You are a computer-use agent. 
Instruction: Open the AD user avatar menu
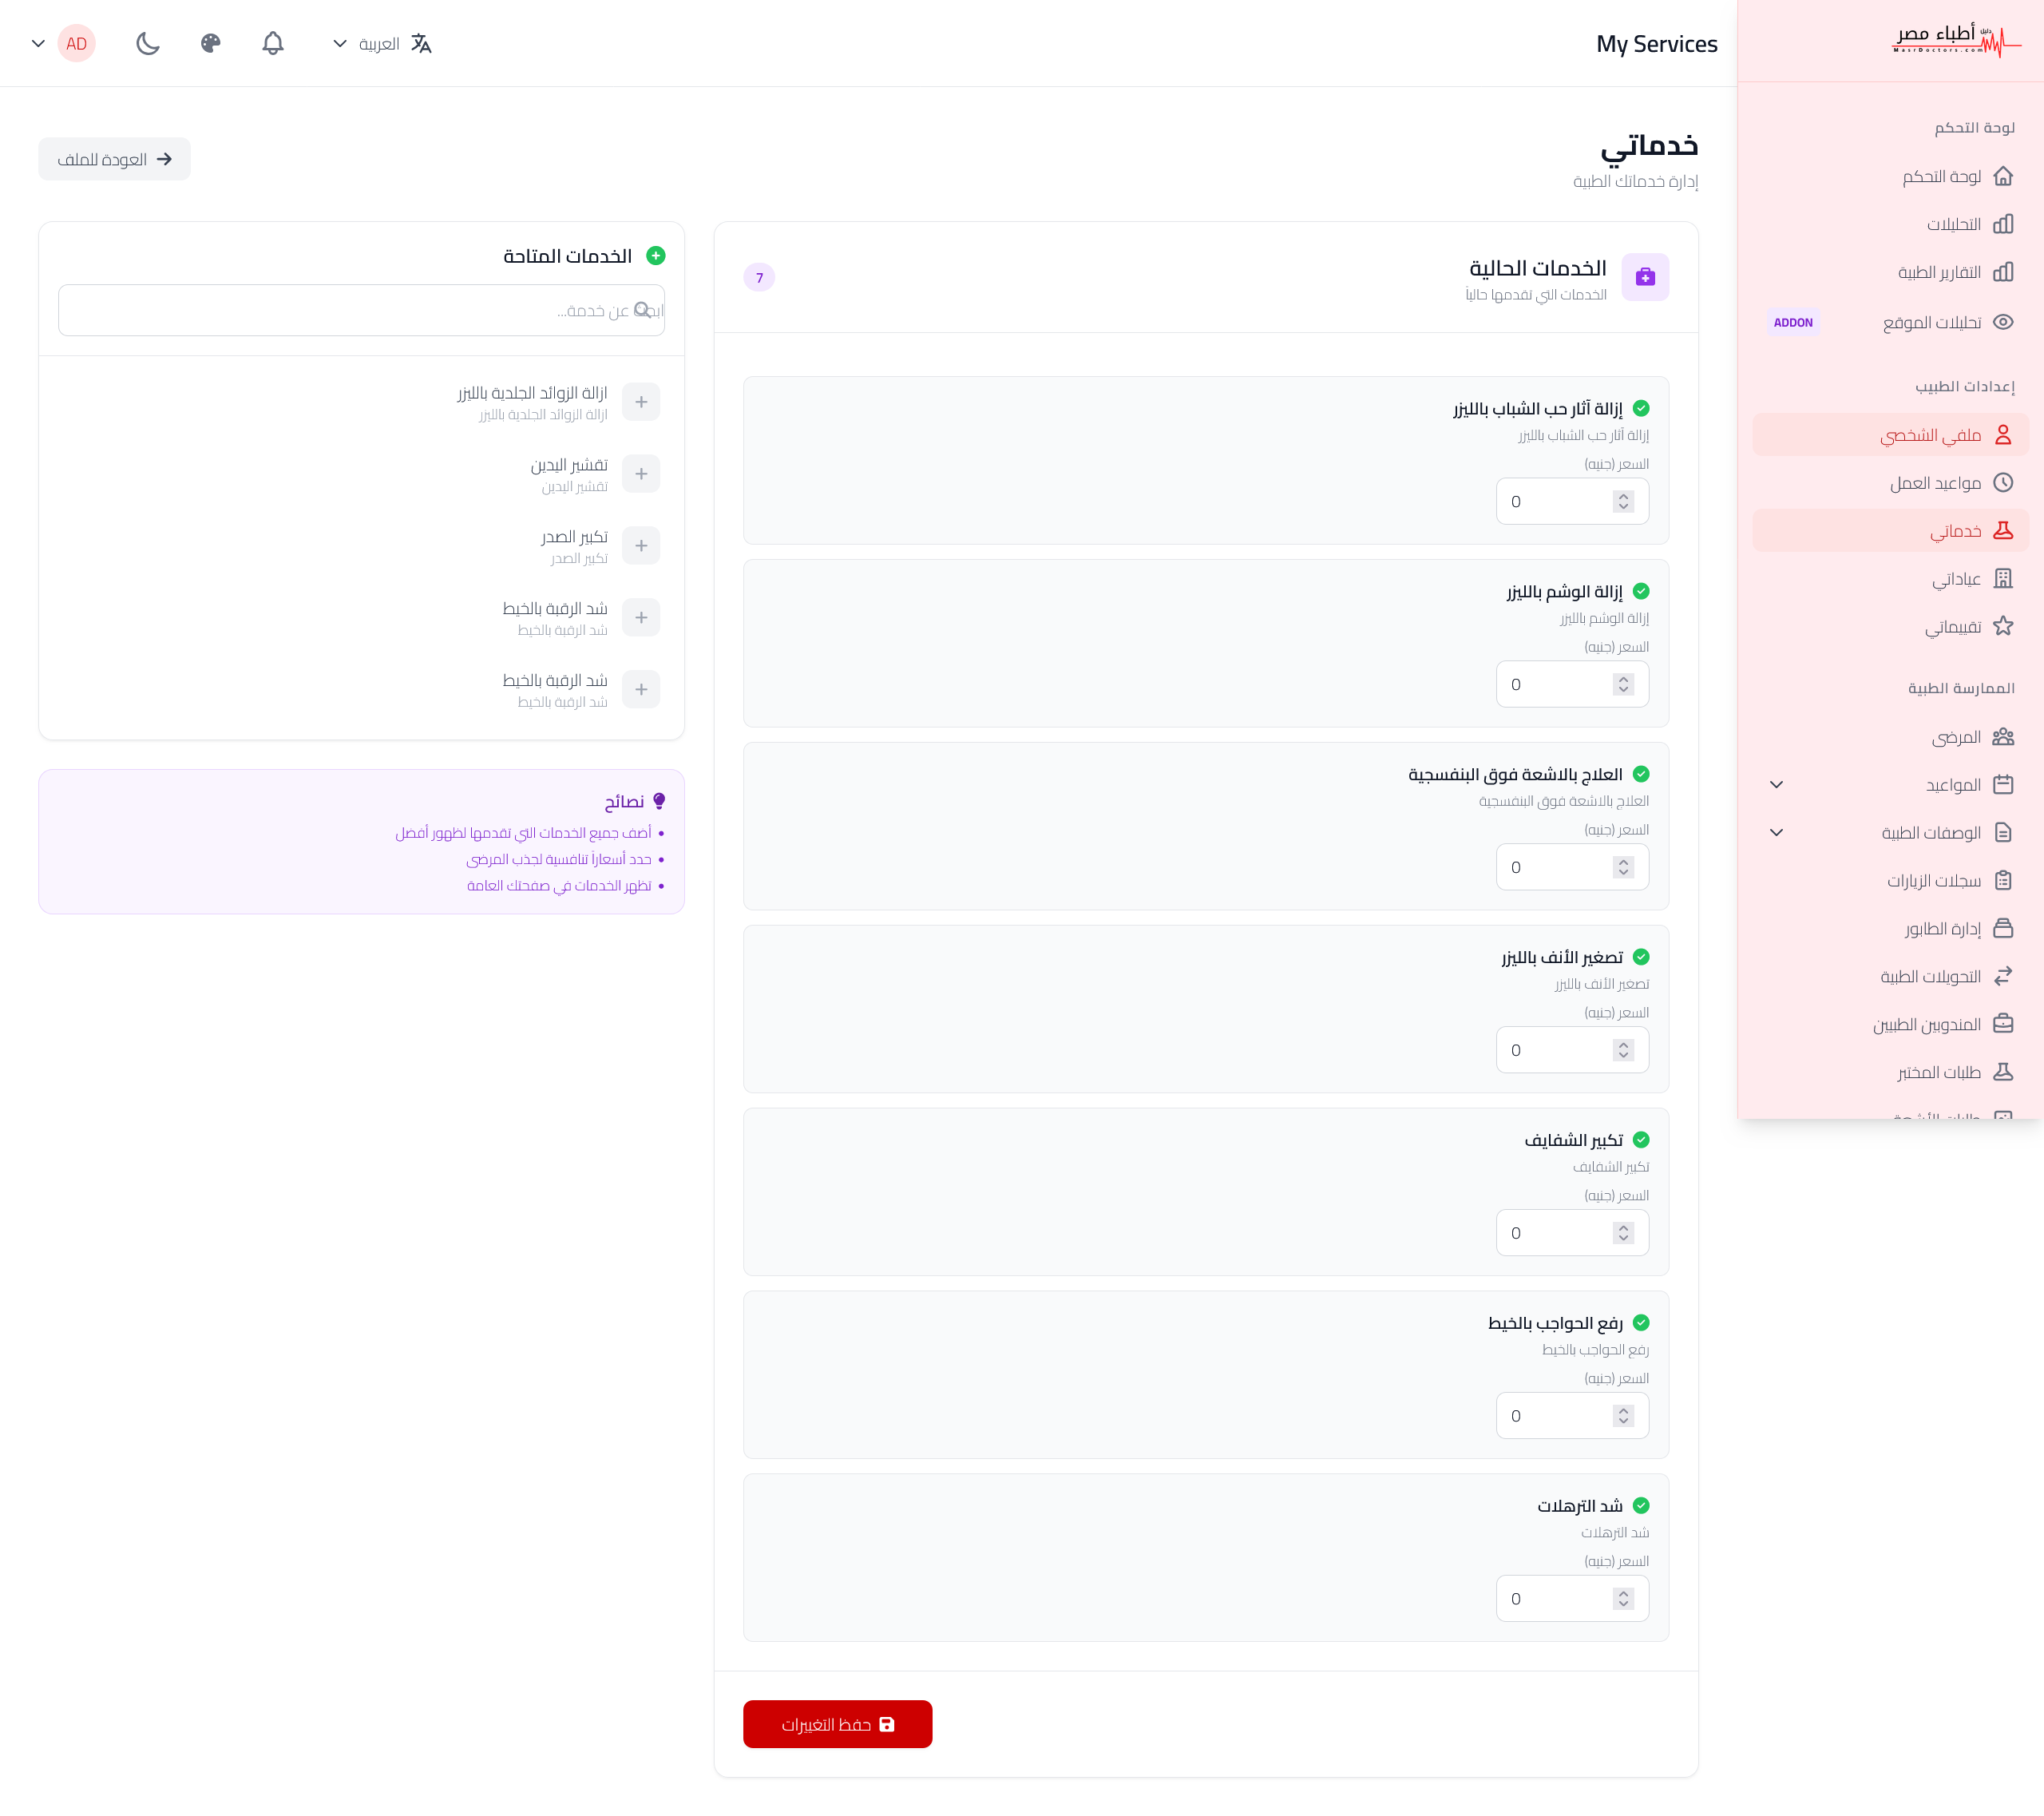pos(76,44)
